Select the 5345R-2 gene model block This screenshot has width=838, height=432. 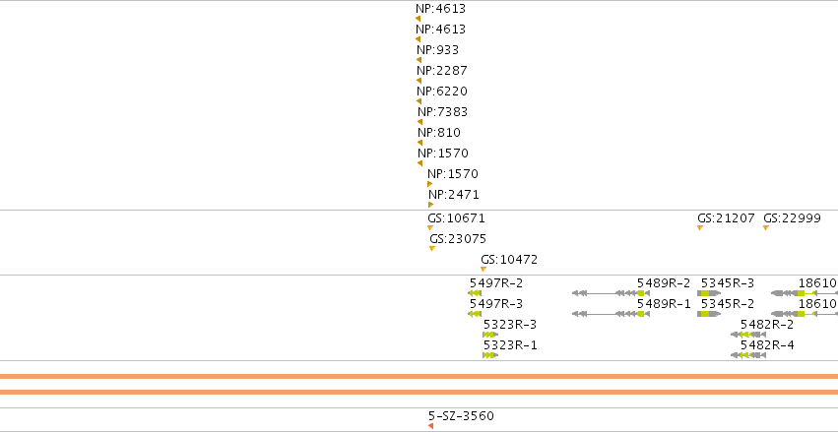pos(709,314)
